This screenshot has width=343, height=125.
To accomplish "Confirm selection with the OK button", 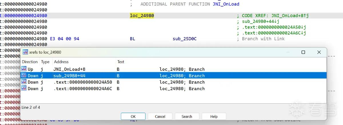I will (x=133, y=116).
